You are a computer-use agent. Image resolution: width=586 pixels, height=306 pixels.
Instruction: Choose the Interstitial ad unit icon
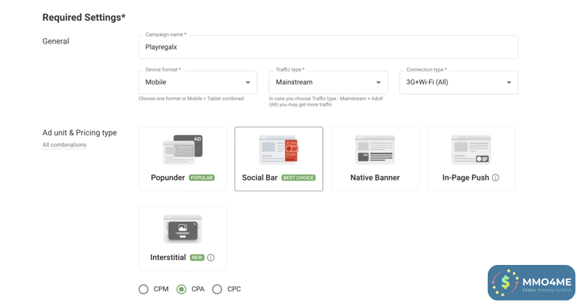[x=182, y=229]
